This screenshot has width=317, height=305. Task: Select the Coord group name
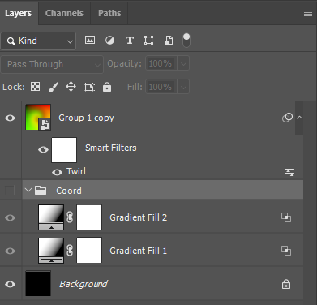click(x=69, y=191)
